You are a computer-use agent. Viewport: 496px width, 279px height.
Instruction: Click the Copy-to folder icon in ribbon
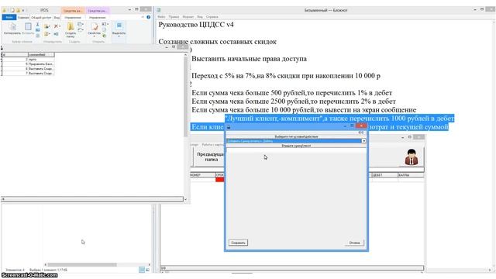[x=46, y=33]
